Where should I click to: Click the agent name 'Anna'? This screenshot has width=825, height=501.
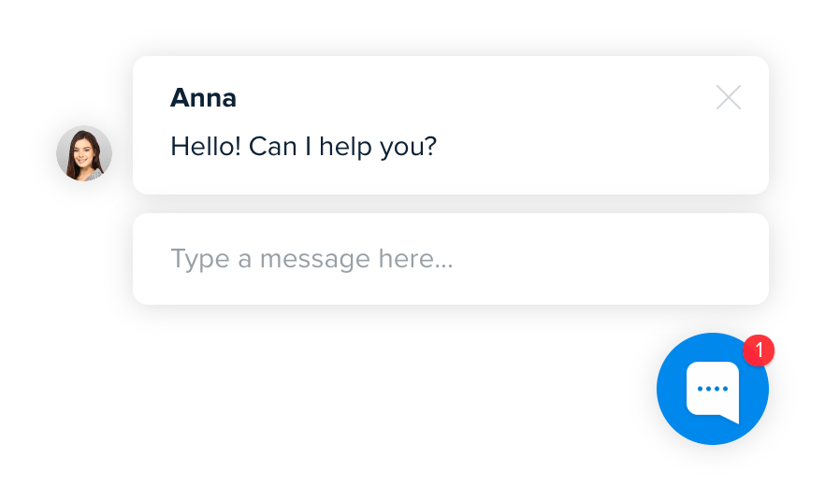203,97
